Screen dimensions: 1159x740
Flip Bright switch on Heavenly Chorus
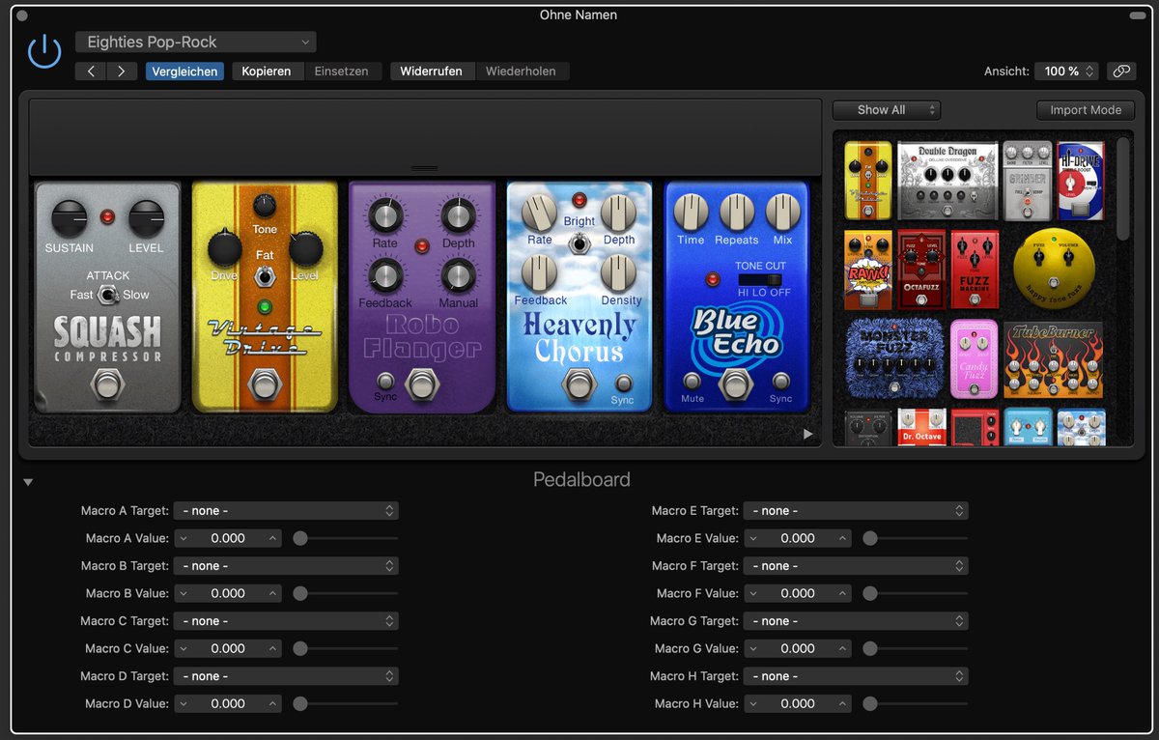579,243
